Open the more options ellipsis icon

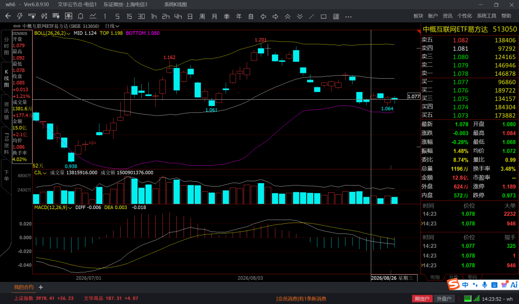pyautogui.click(x=348, y=16)
